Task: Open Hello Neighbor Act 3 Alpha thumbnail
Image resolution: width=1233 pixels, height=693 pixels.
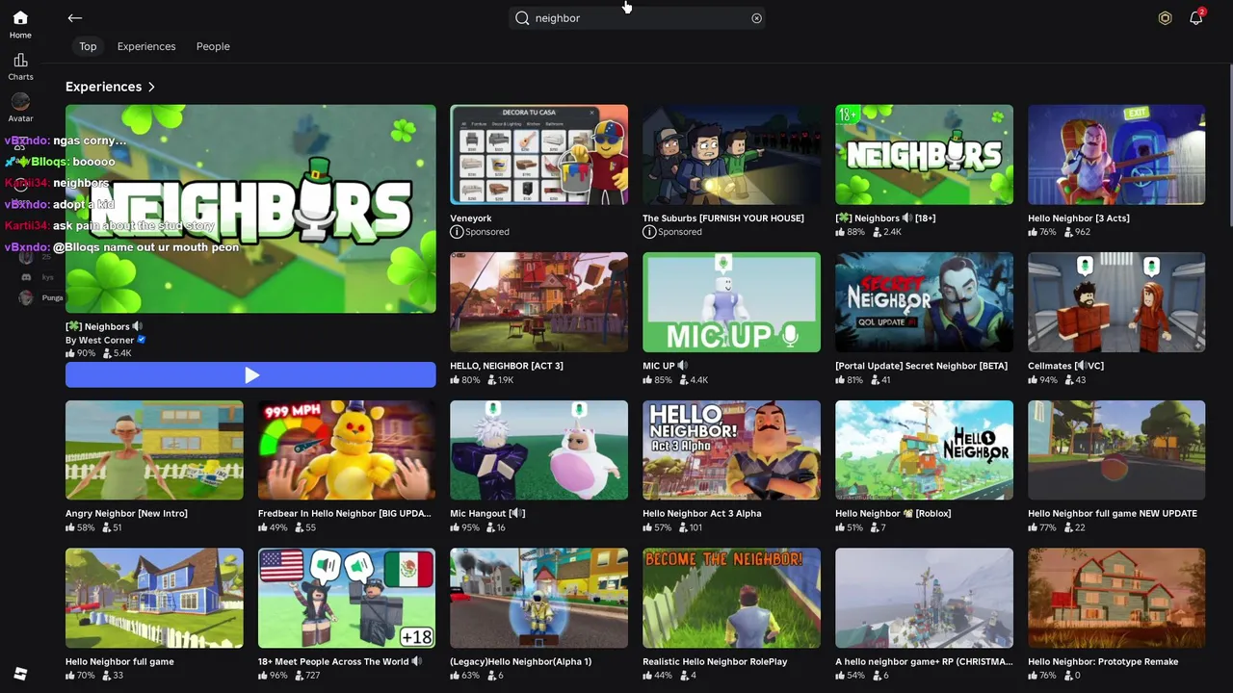Action: click(731, 450)
